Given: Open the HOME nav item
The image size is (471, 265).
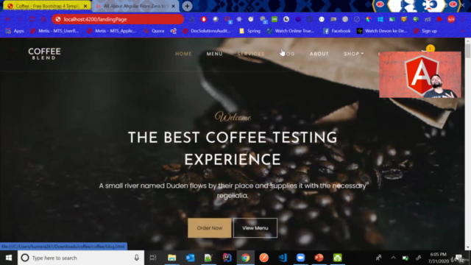Looking at the screenshot, I should (x=183, y=54).
